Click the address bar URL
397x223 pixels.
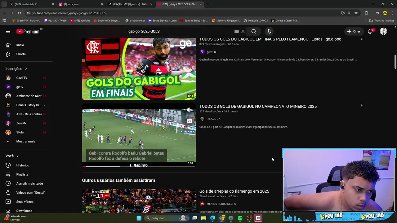[69, 13]
